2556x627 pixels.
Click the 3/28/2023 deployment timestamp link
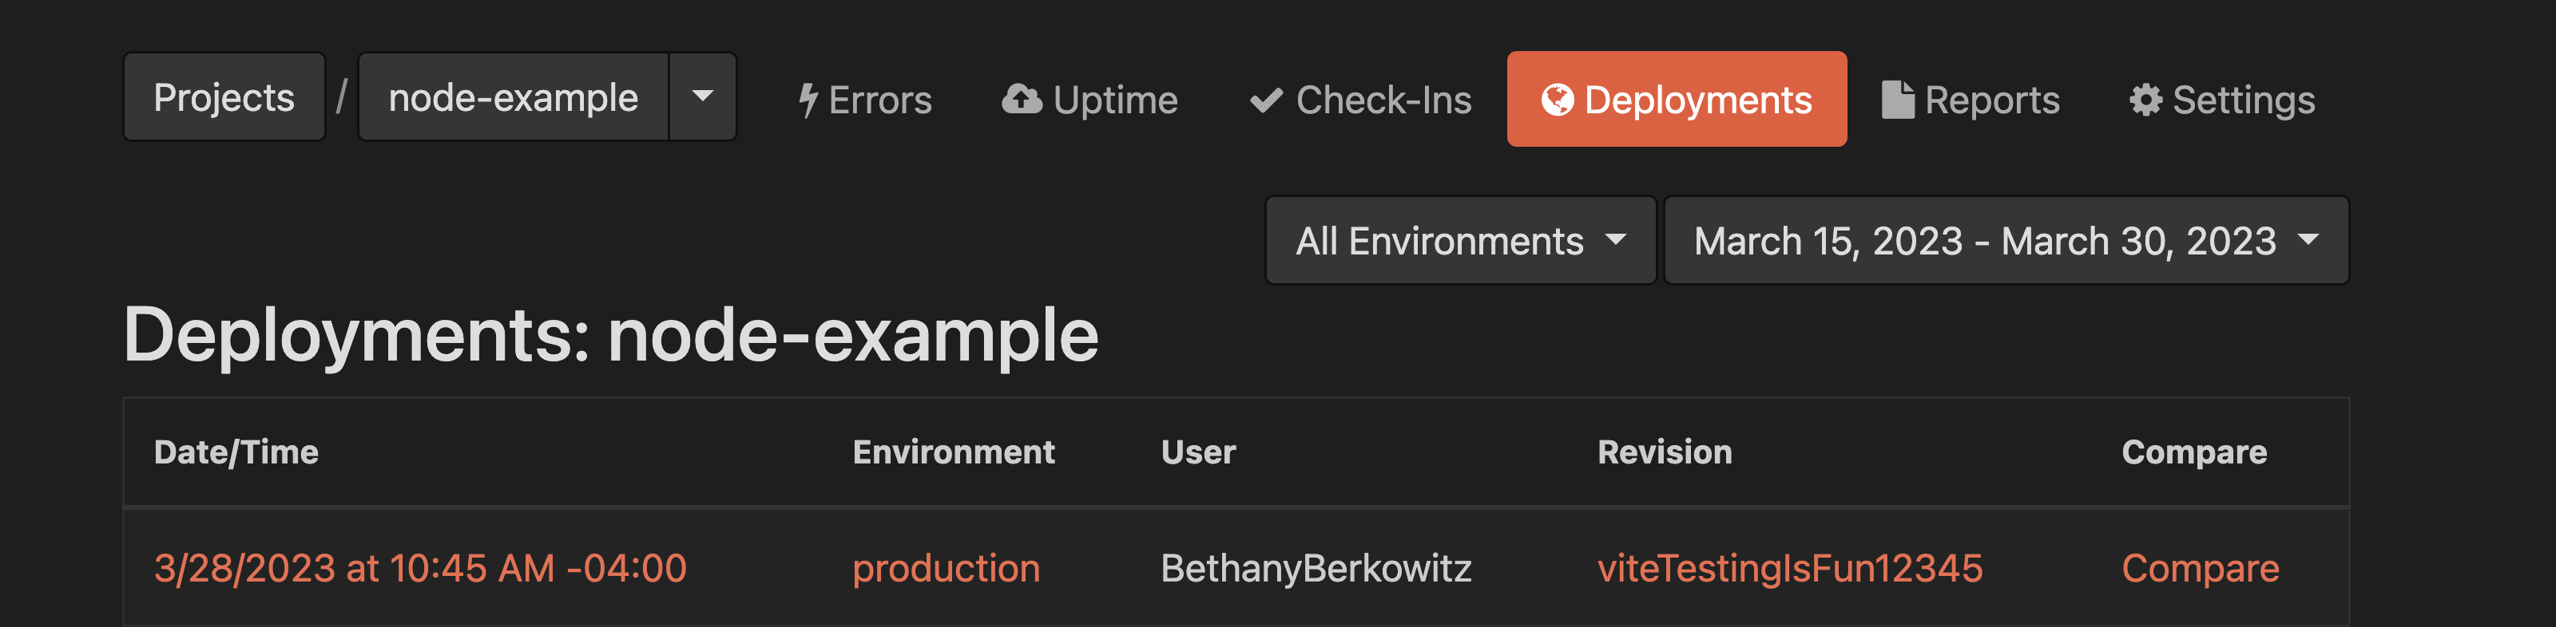click(421, 567)
